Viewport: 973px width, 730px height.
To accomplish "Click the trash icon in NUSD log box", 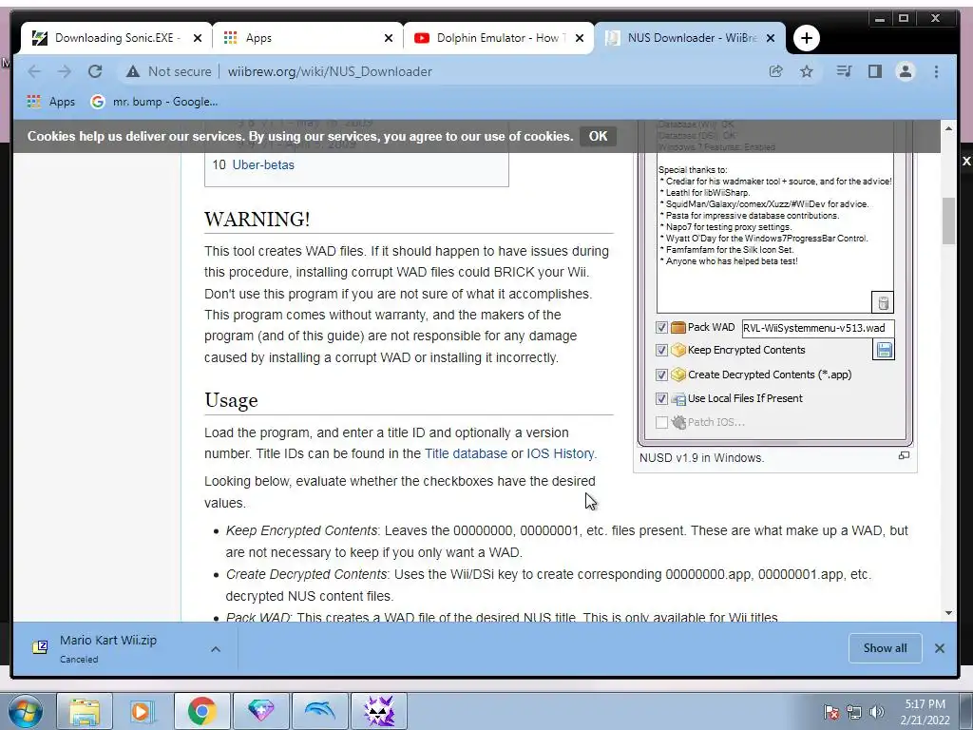I will (883, 302).
